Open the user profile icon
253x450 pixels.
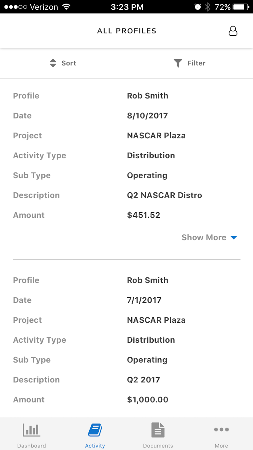tap(233, 31)
